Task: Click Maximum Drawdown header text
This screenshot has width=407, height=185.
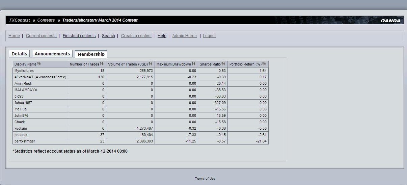Action: click(x=174, y=64)
